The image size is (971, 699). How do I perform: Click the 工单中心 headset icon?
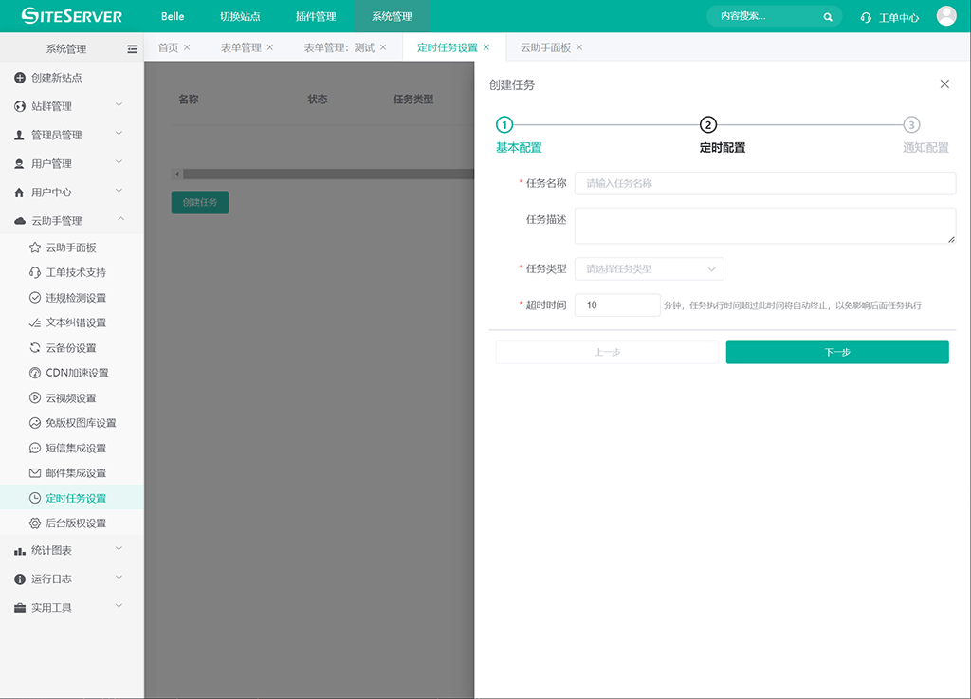(866, 17)
